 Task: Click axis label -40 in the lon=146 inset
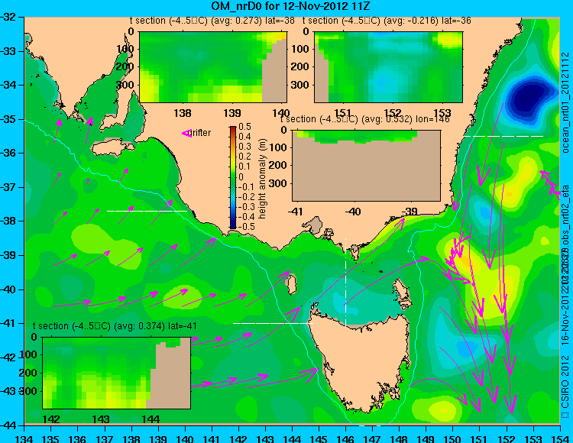(x=353, y=211)
